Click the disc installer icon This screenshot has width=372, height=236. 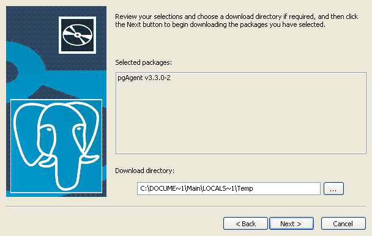coord(77,35)
